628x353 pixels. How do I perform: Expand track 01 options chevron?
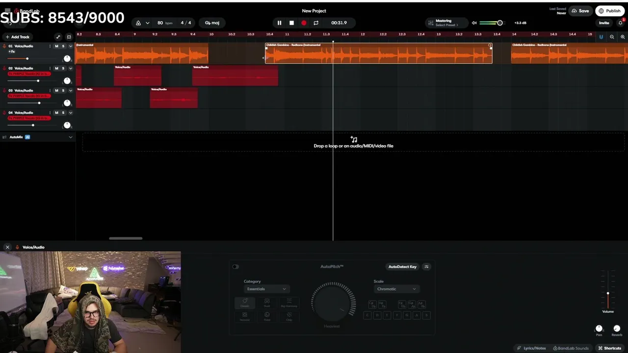tap(70, 46)
